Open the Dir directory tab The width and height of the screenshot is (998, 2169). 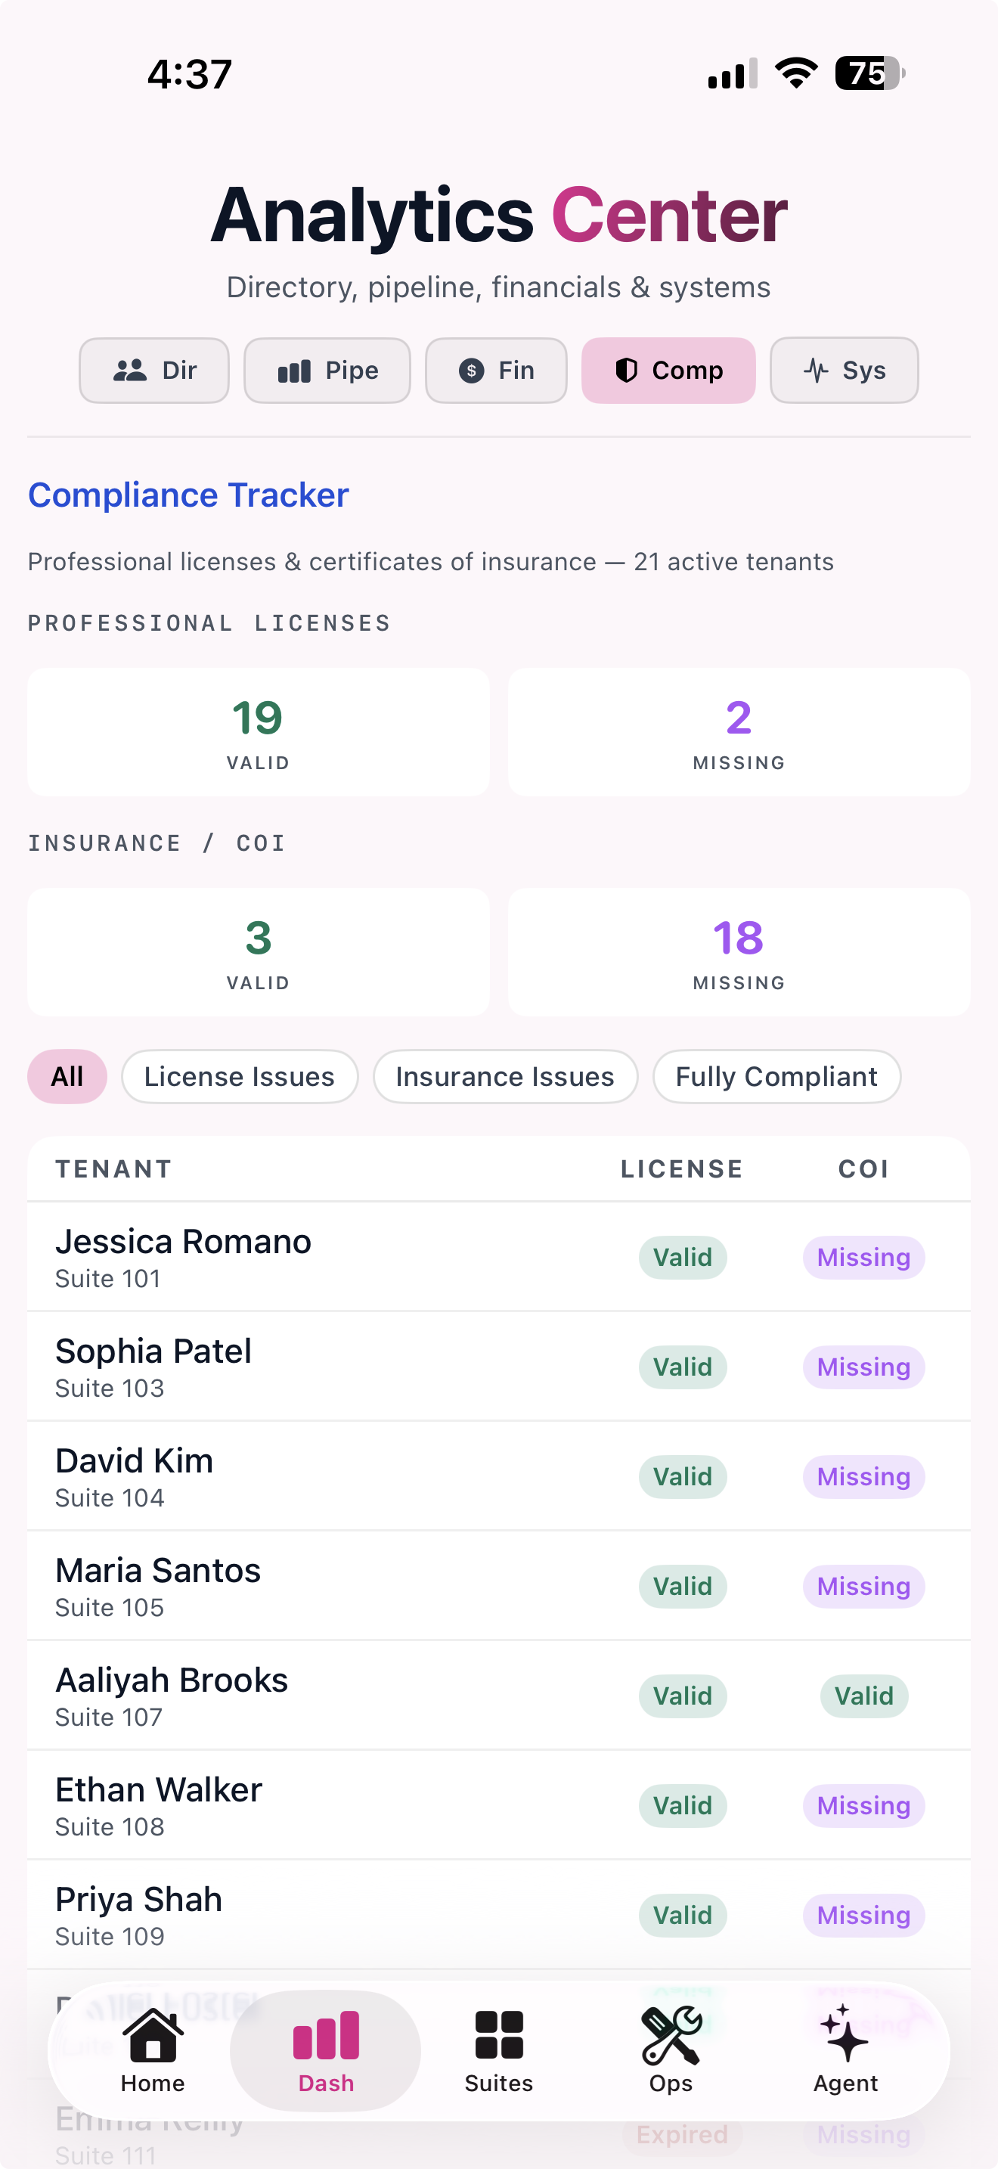[x=154, y=371]
